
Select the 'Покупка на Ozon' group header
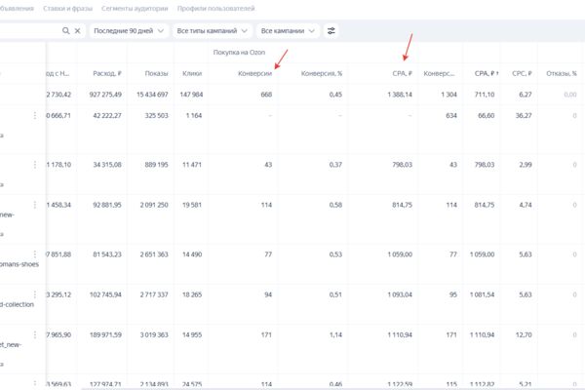pyautogui.click(x=239, y=53)
